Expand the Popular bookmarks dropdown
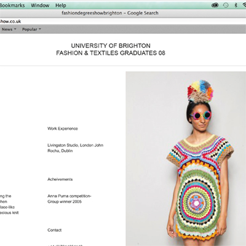The height and width of the screenshot is (246, 246). [x=31, y=30]
